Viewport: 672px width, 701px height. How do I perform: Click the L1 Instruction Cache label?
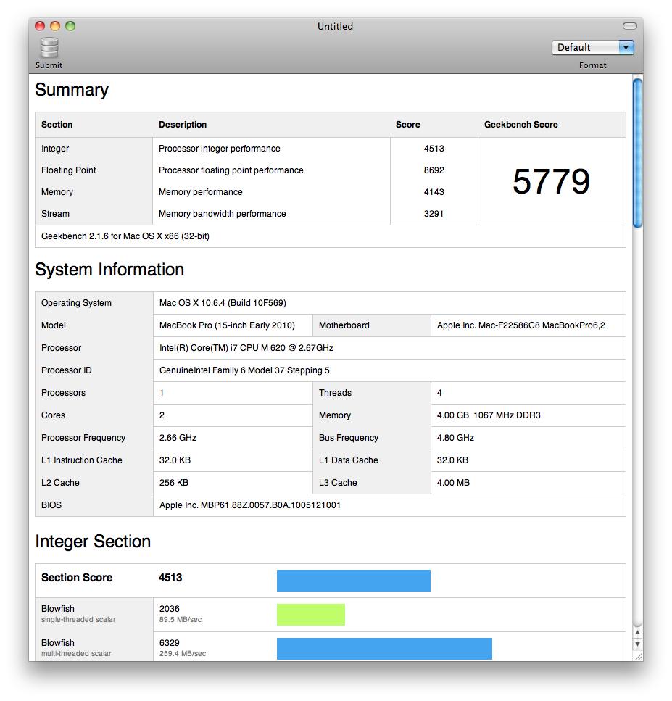pos(82,460)
